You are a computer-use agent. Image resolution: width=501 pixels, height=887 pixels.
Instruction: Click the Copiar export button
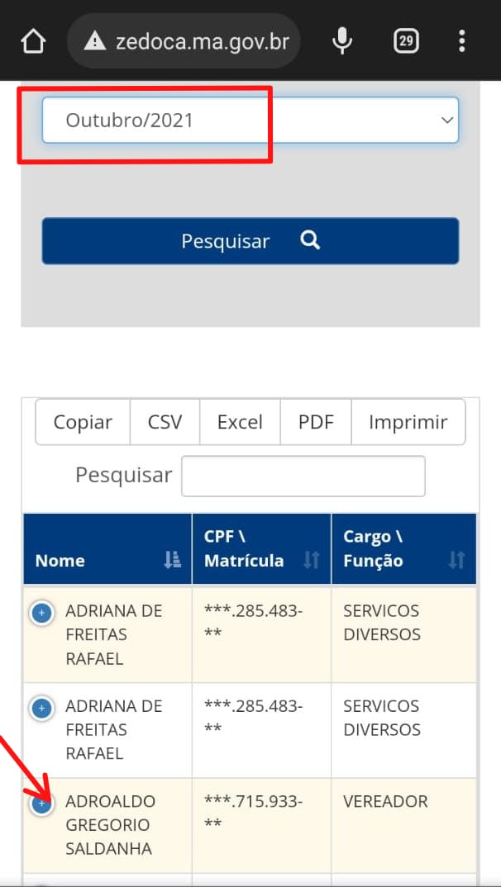[83, 422]
